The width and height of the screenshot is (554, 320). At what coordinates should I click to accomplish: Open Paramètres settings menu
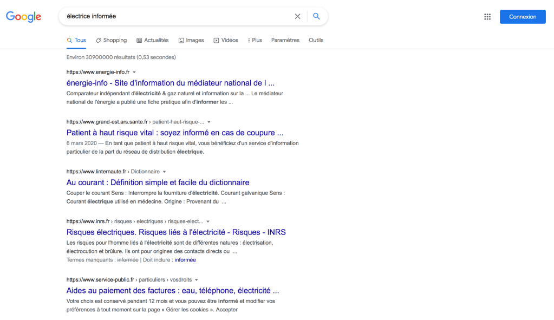pos(285,40)
